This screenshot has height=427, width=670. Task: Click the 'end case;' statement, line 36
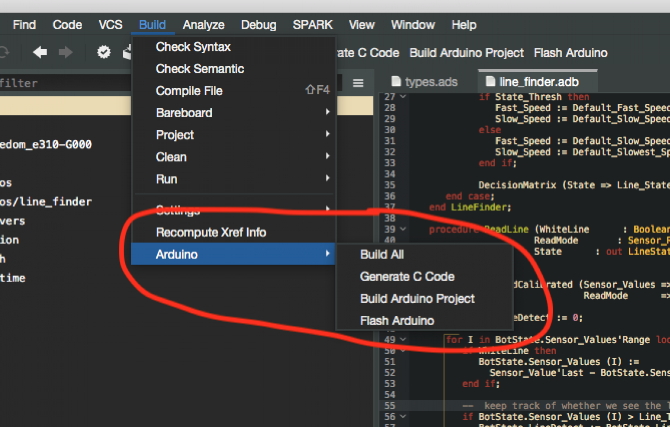tap(470, 196)
